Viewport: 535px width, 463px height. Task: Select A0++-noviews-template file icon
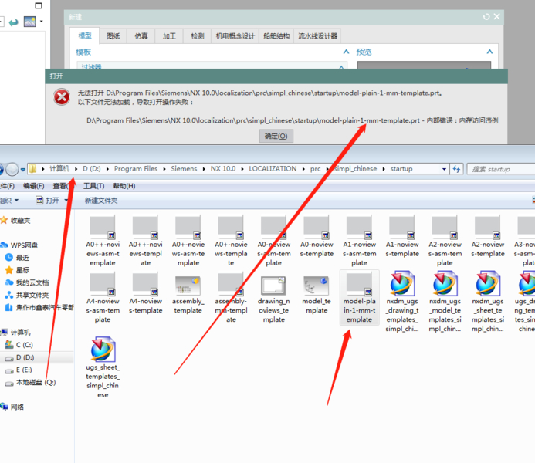point(145,228)
